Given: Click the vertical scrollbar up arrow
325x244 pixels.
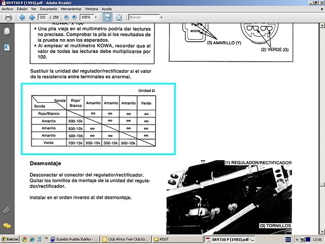Looking at the screenshot, I should [322, 25].
